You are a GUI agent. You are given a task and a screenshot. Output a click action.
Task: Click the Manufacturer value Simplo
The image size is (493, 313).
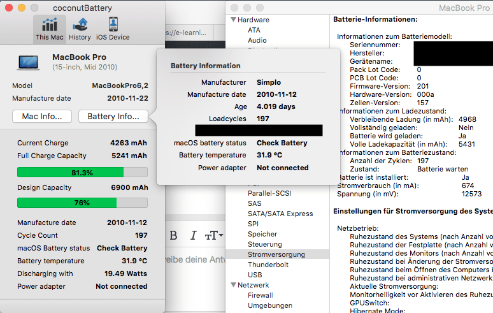click(x=269, y=82)
